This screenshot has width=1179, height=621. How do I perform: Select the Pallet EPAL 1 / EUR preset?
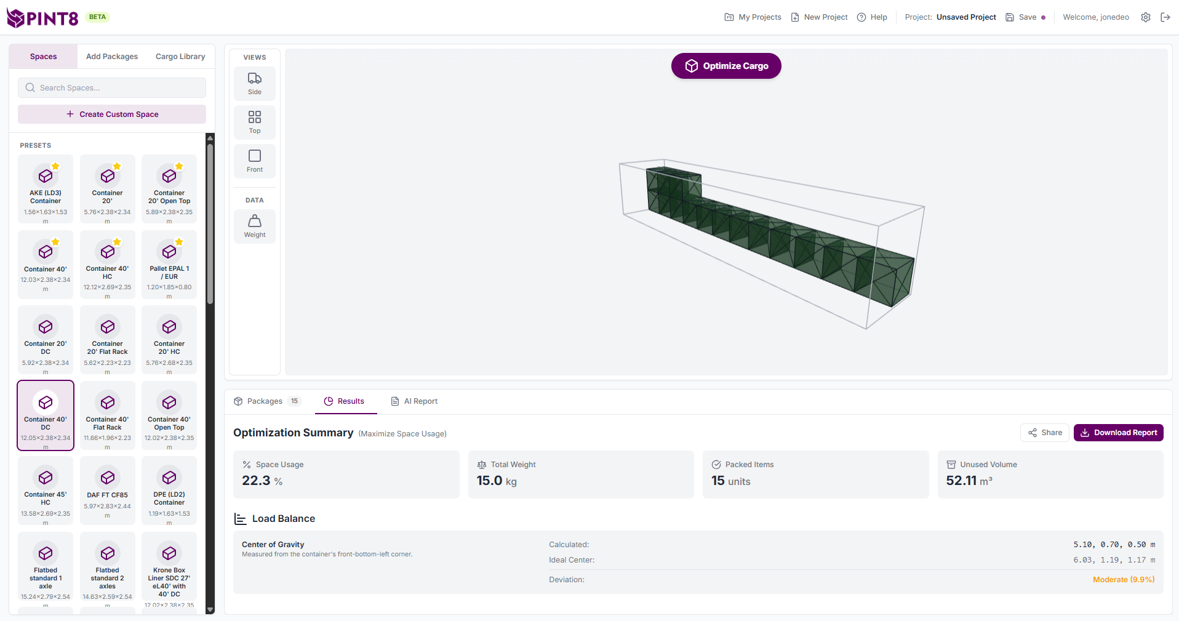169,265
